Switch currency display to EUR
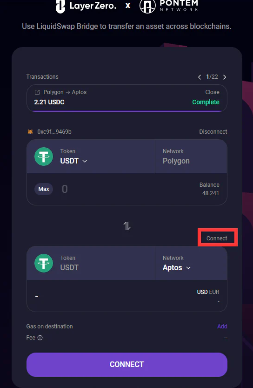253x388 pixels. 214,292
